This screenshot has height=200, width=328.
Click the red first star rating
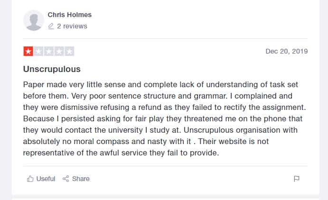click(28, 51)
